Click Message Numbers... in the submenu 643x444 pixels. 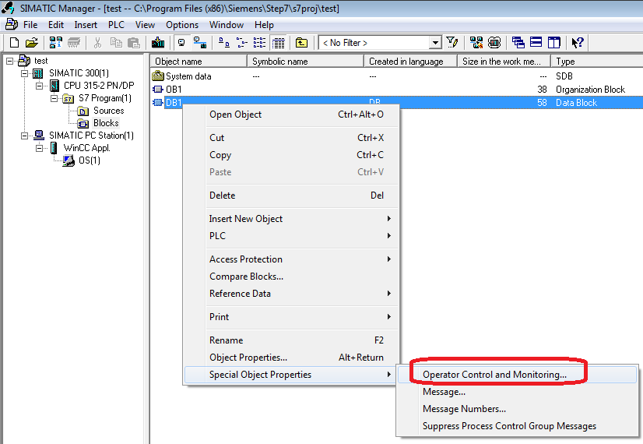click(x=517, y=409)
